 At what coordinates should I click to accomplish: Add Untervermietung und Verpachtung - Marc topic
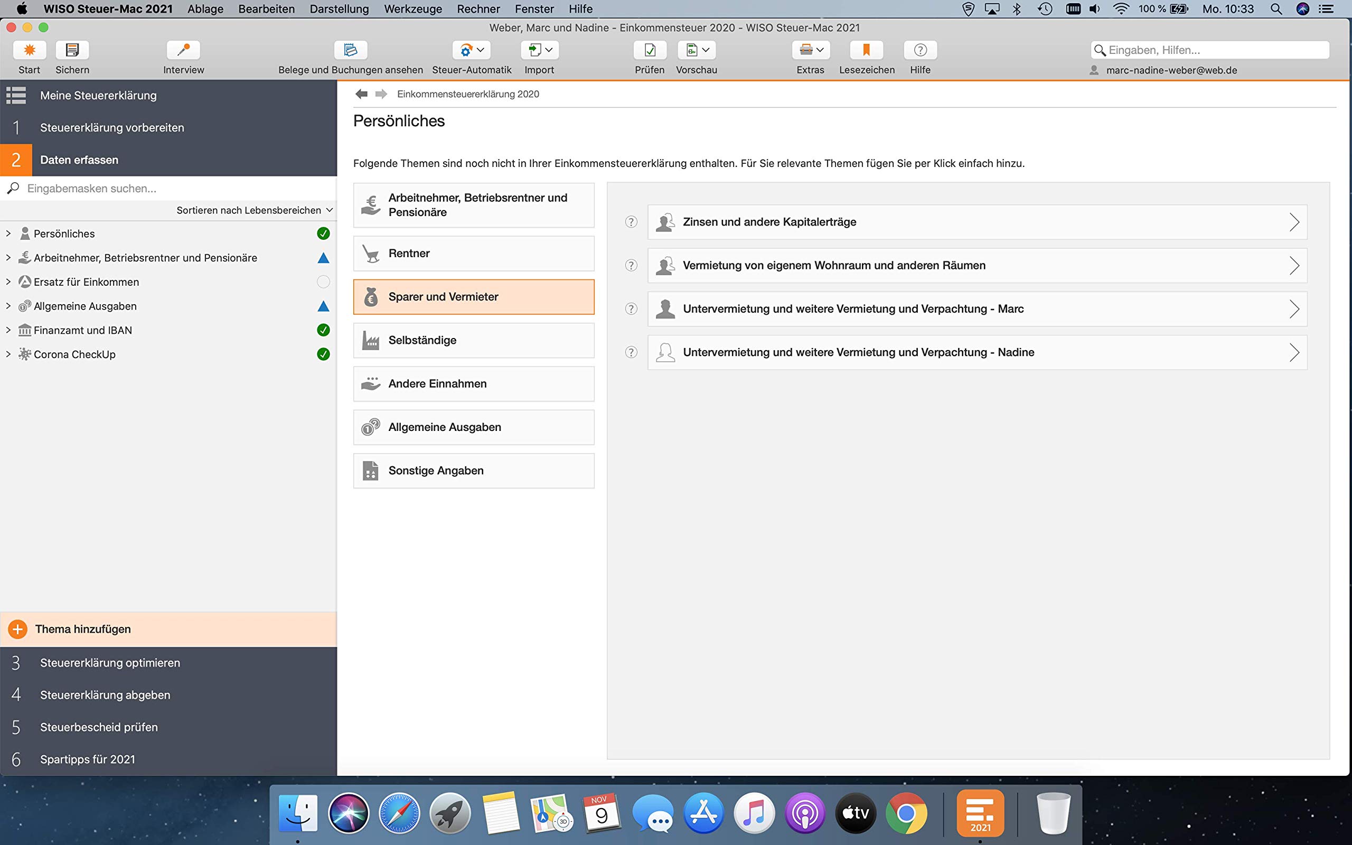[x=977, y=309]
